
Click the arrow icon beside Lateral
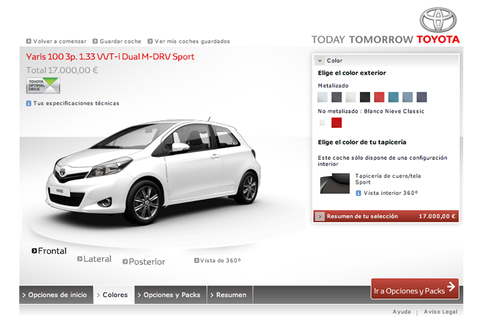point(80,259)
